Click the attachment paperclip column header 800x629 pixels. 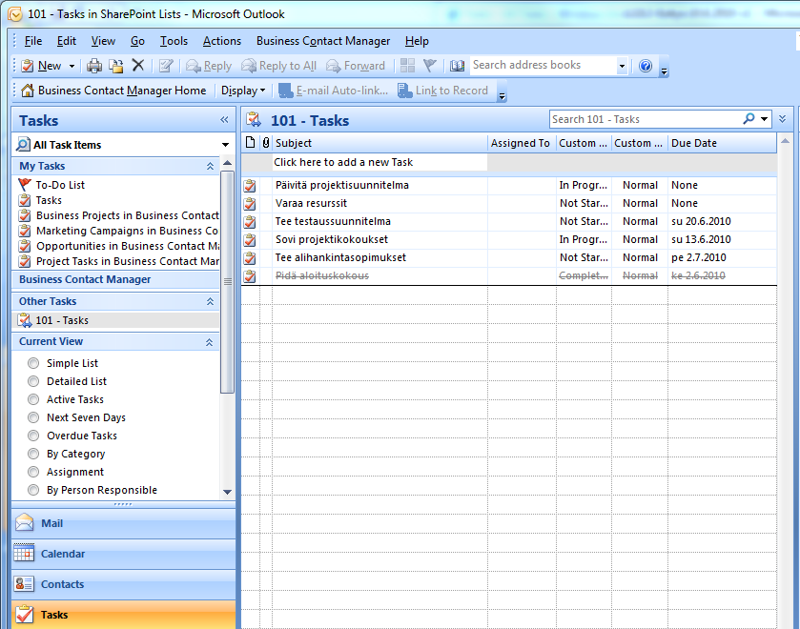click(266, 142)
